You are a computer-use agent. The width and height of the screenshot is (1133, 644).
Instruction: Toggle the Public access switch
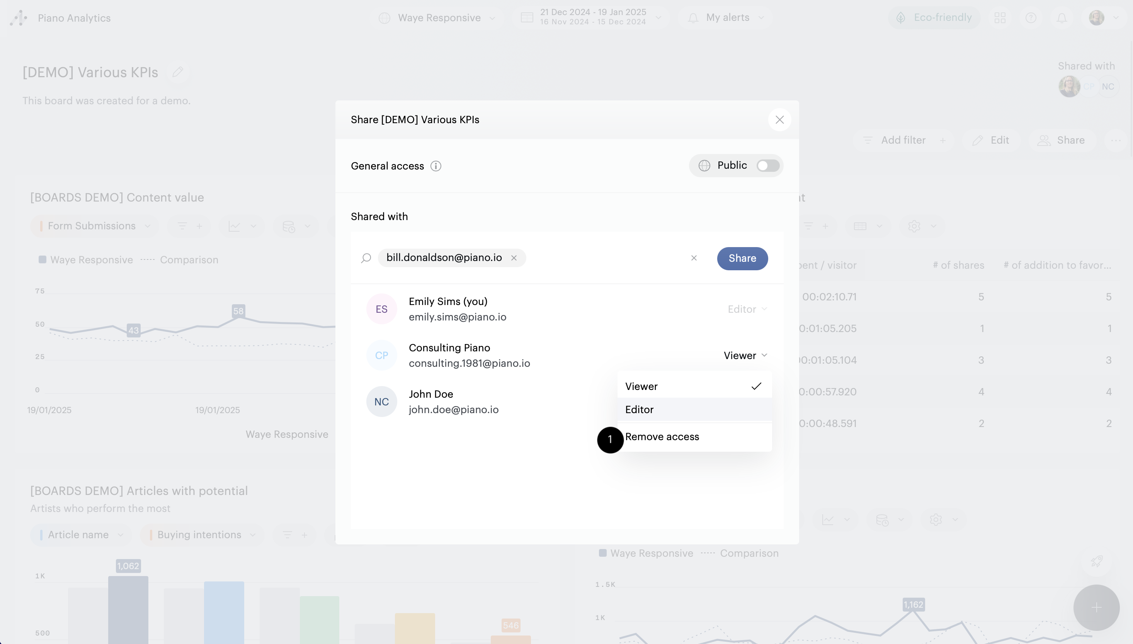(767, 165)
